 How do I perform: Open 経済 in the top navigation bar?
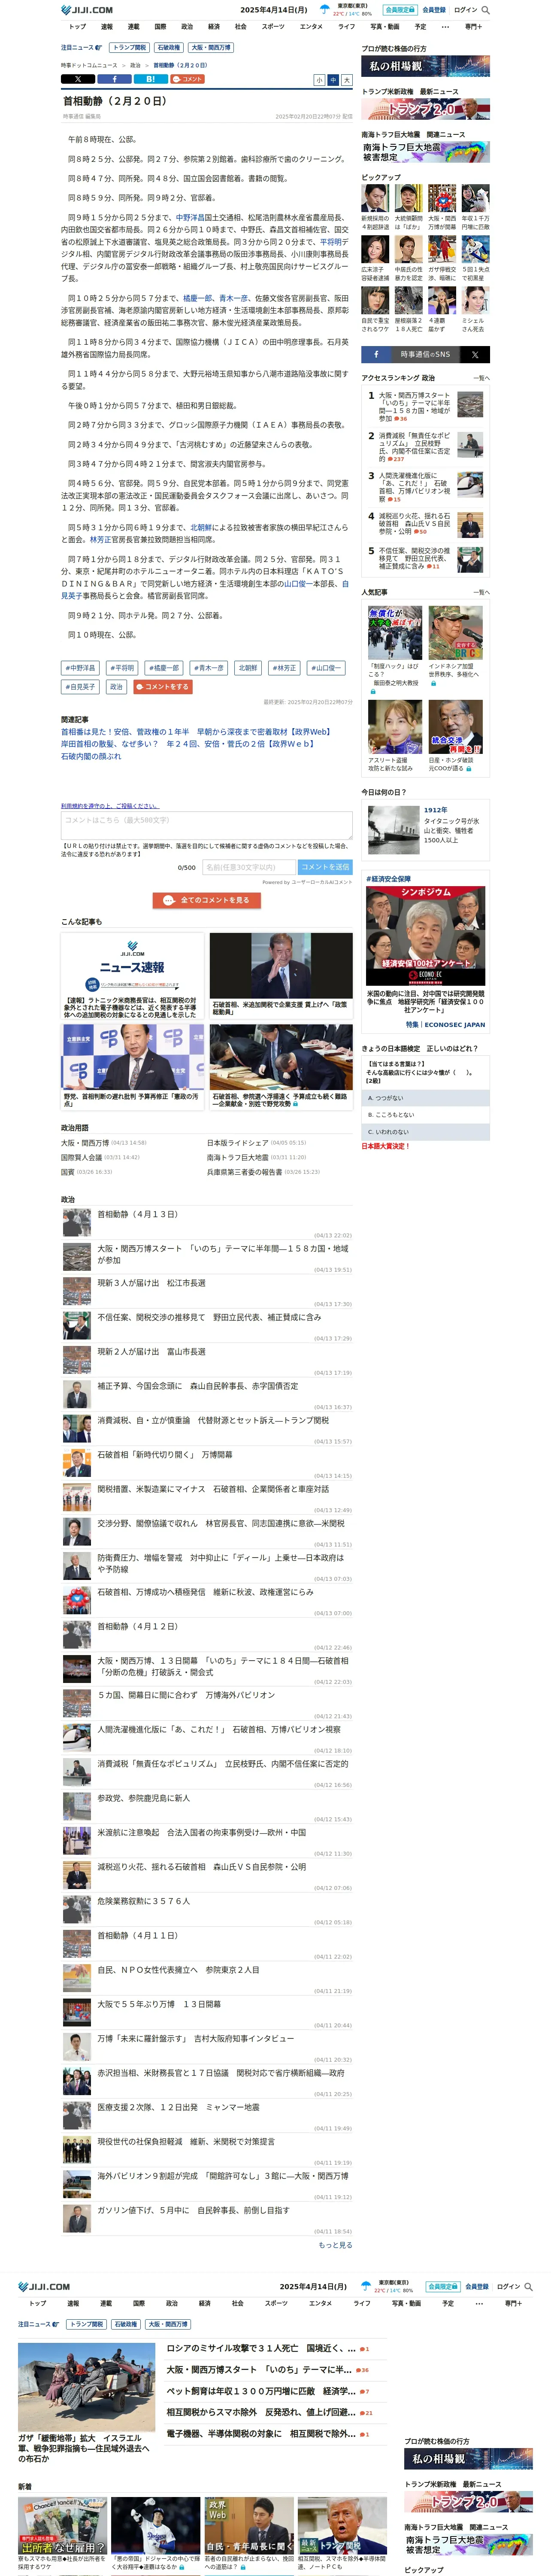[x=214, y=27]
